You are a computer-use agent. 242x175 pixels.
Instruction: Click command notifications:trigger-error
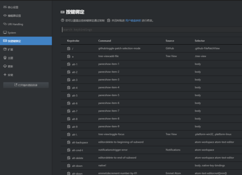tap(113, 150)
